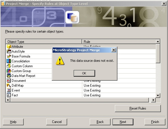Click the Data Mart Report icon
The width and height of the screenshot is (168, 129).
click(9, 76)
